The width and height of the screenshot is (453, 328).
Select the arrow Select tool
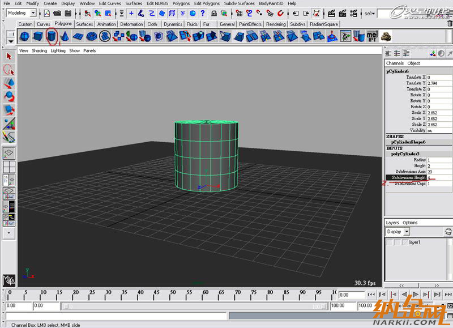click(8, 57)
